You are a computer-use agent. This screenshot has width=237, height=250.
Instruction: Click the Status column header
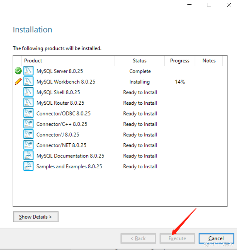140,61
